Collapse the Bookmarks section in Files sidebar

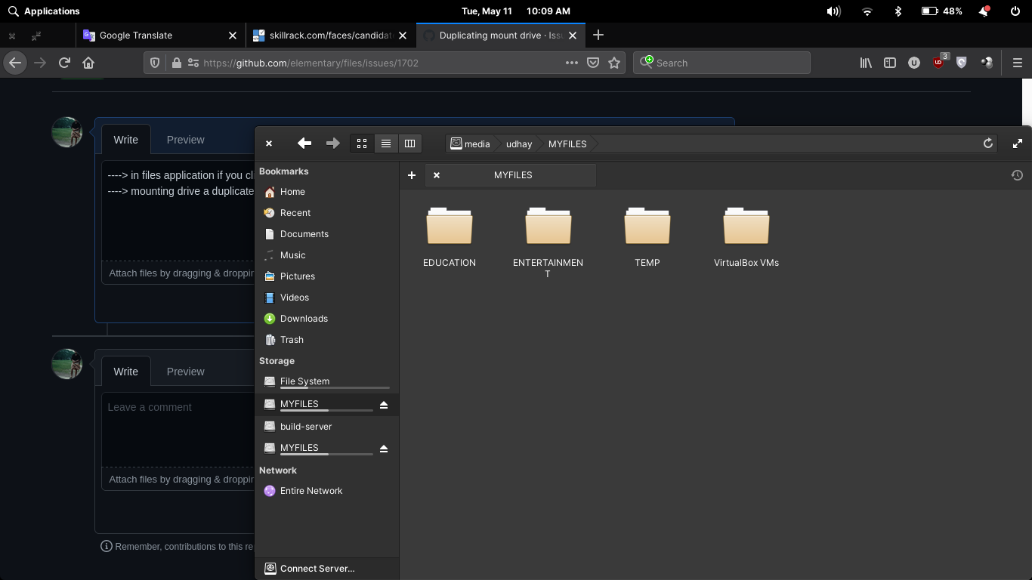284,171
